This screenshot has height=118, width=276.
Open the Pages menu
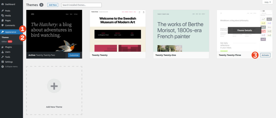point(11,20)
